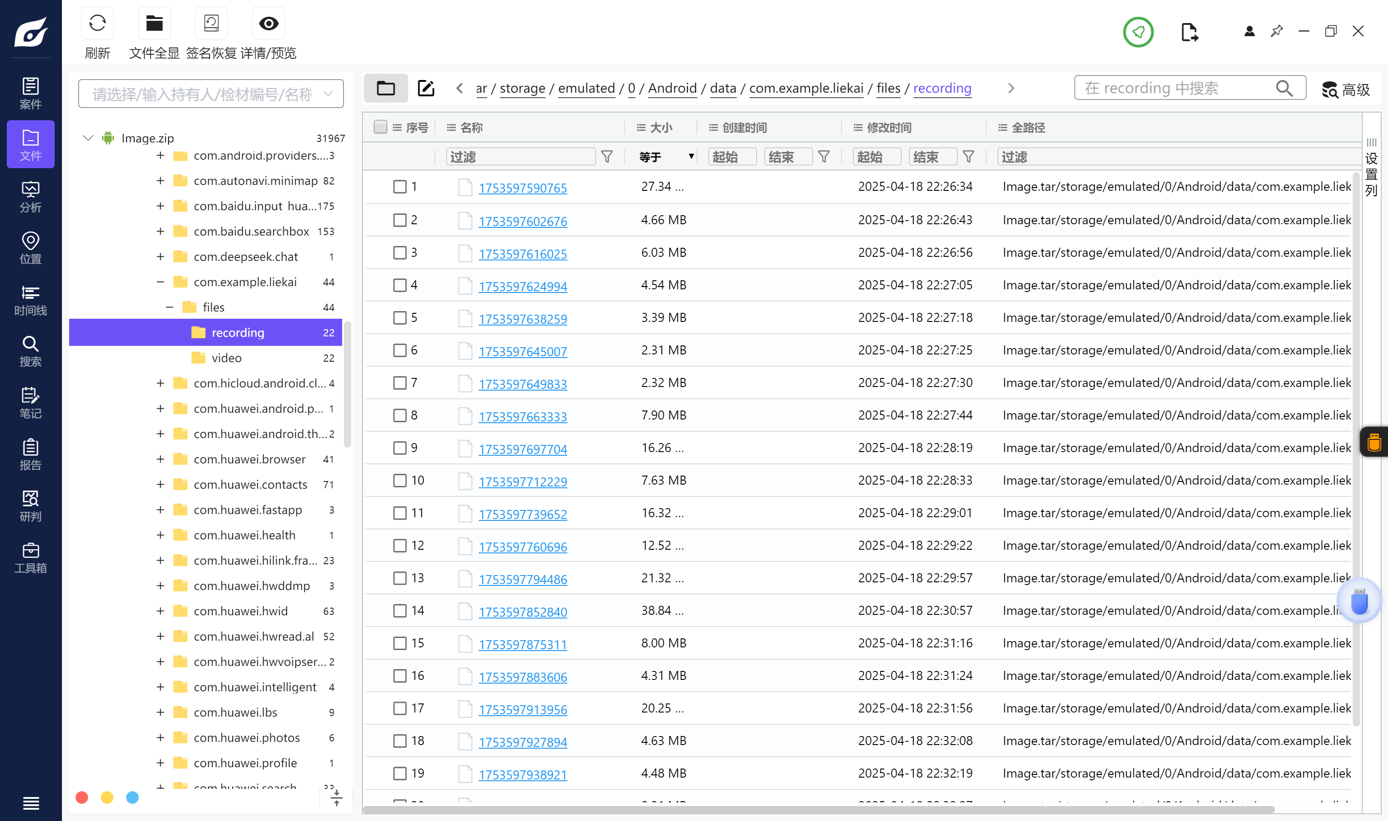
Task: Check the checkbox for row 10
Action: click(x=400, y=481)
